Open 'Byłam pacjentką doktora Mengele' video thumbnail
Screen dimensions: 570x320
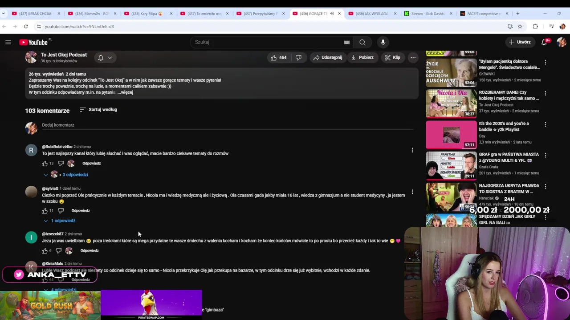(x=451, y=72)
